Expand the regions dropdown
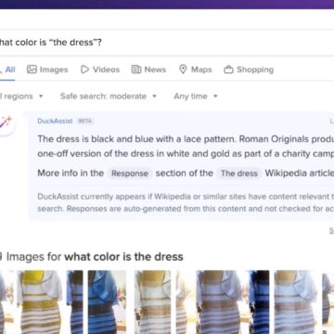 (21, 96)
